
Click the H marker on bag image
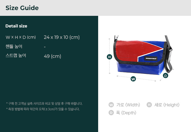pos(109,57)
